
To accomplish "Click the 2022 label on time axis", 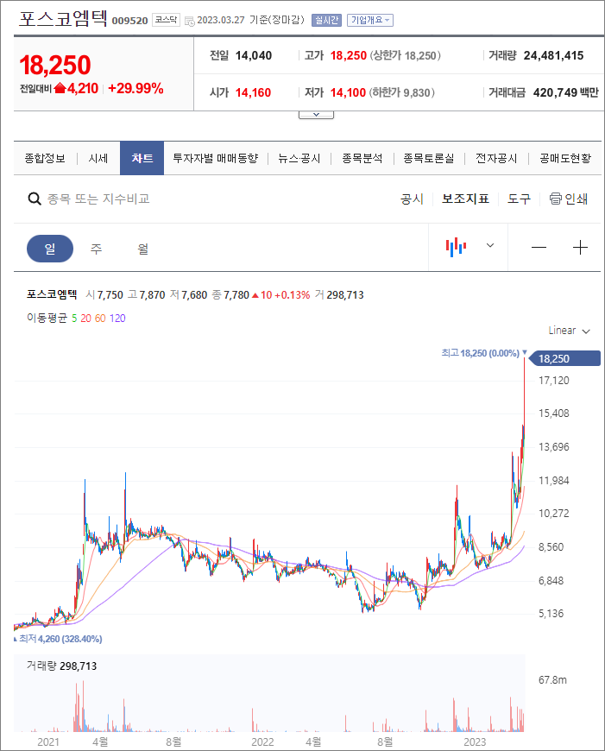I will pyautogui.click(x=262, y=742).
